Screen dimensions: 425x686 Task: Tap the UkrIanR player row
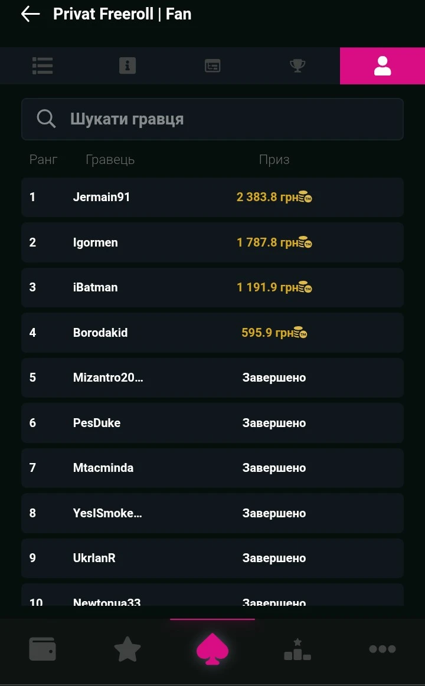coord(212,558)
